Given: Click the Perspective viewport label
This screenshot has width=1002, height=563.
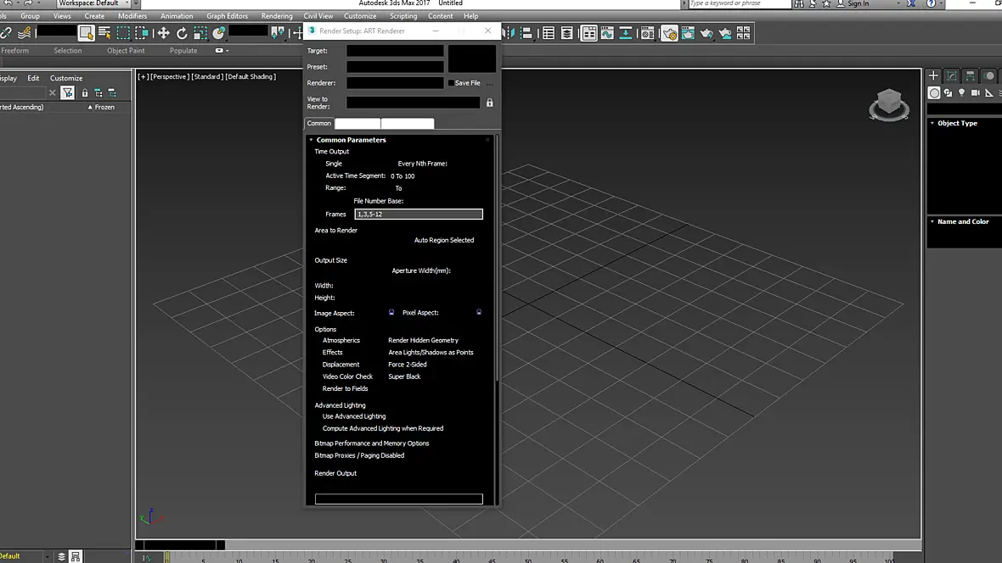Looking at the screenshot, I should pos(169,76).
